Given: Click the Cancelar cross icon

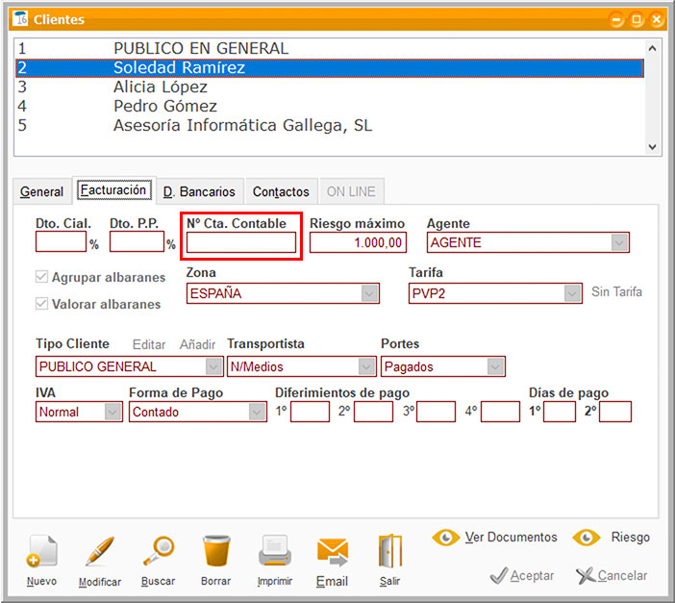Looking at the screenshot, I should coord(586,575).
